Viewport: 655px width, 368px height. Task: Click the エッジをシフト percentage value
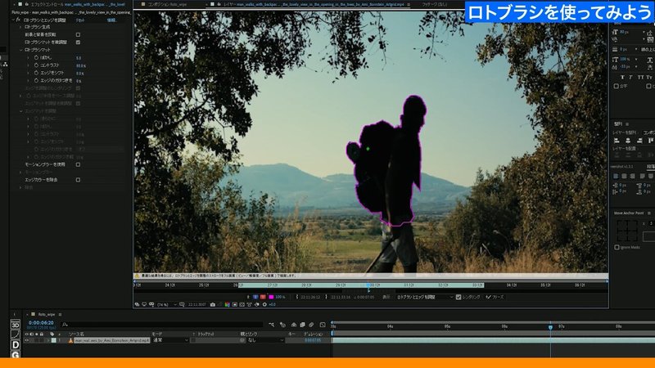tap(79, 73)
